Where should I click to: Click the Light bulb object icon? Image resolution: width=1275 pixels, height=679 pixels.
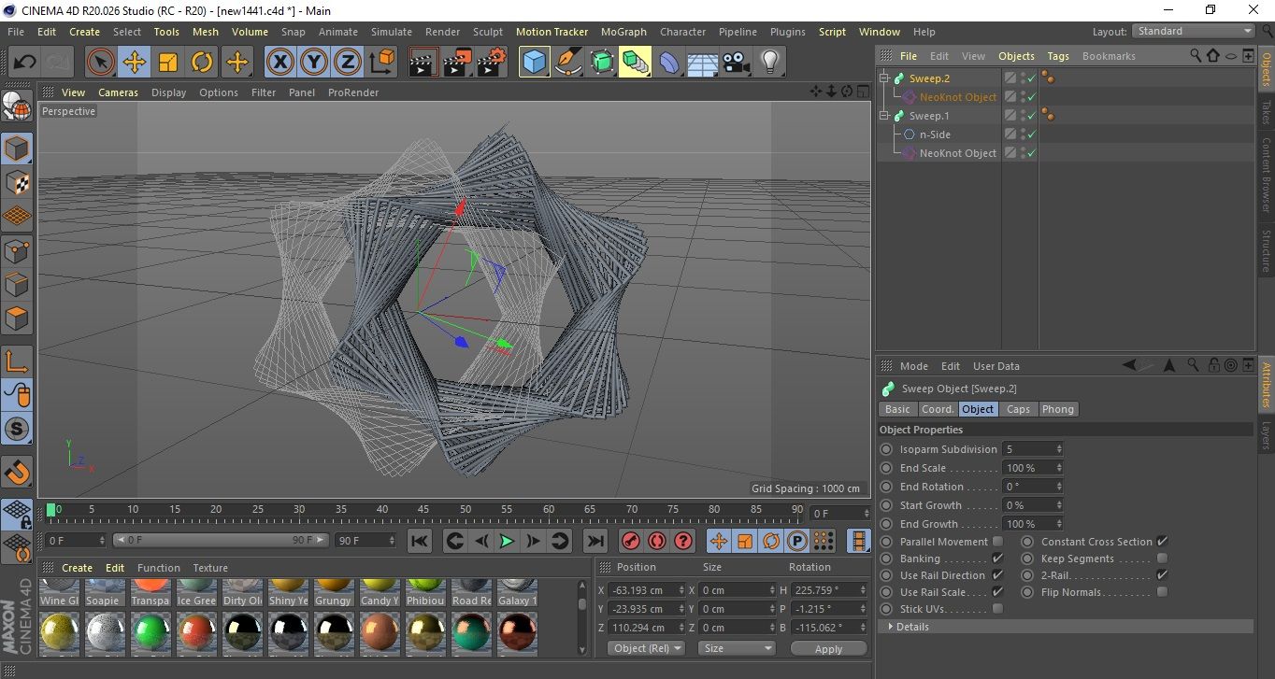click(x=770, y=63)
